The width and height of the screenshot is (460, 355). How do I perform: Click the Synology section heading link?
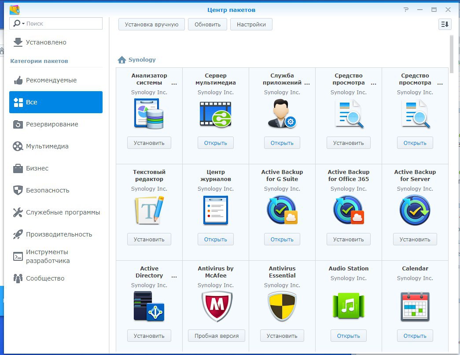[142, 59]
